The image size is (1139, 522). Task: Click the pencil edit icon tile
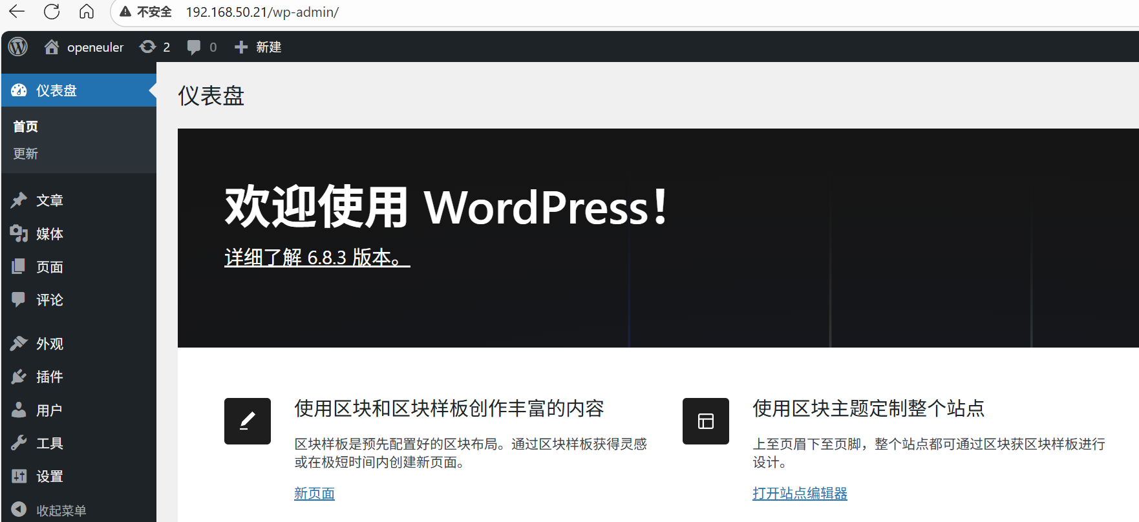pos(248,421)
